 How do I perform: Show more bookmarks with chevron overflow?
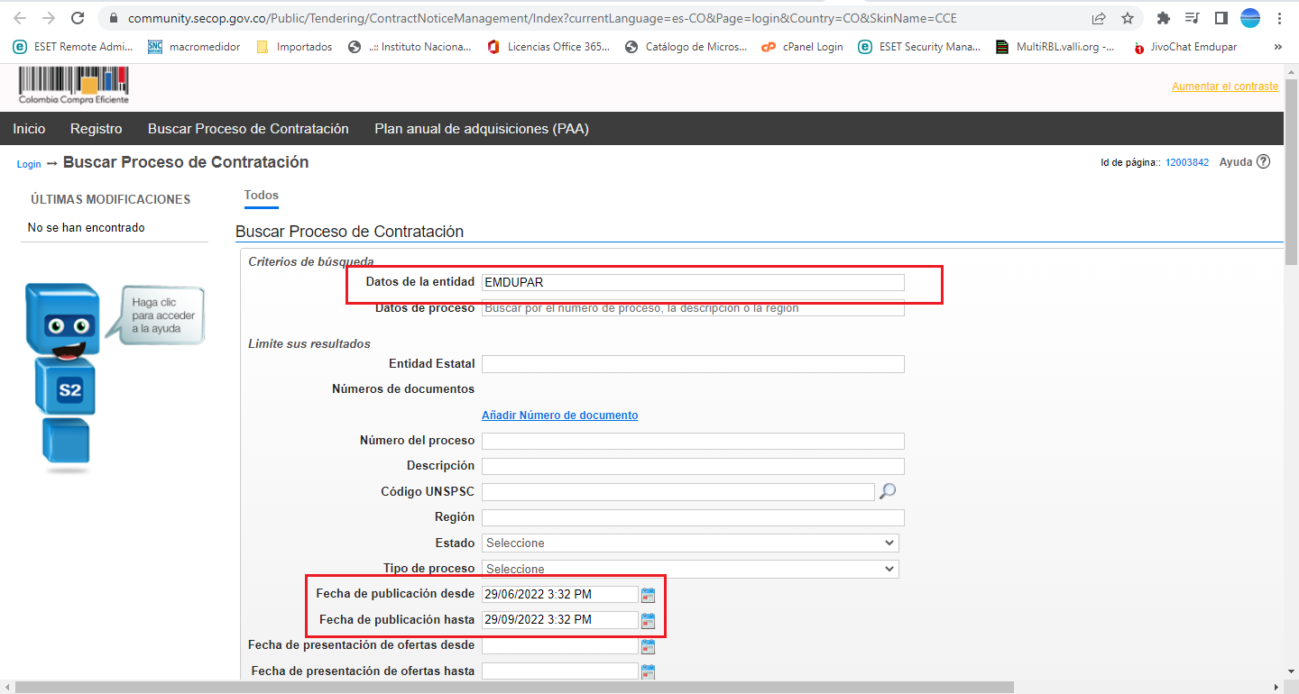click(1277, 47)
